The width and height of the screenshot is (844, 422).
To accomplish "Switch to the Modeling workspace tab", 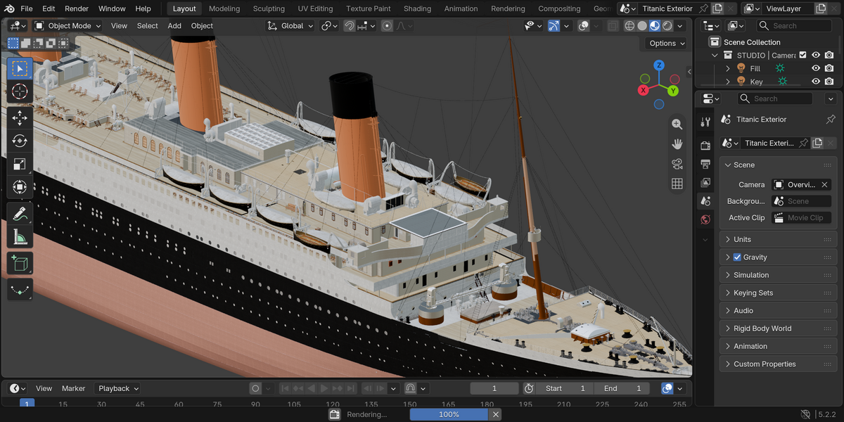I will [x=224, y=8].
